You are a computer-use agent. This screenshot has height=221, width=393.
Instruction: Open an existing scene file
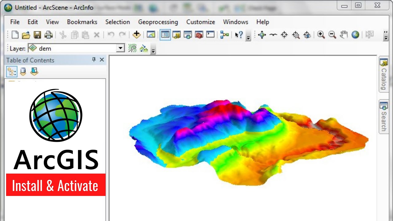[x=26, y=35]
